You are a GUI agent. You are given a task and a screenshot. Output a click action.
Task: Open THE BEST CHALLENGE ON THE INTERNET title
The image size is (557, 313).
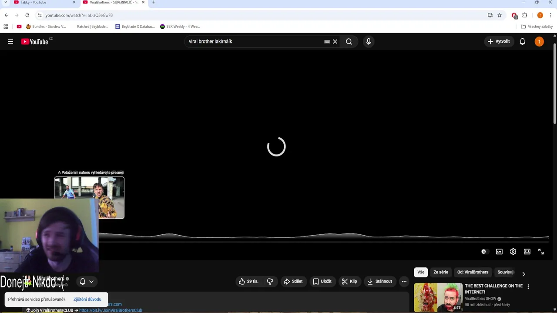[x=493, y=289]
